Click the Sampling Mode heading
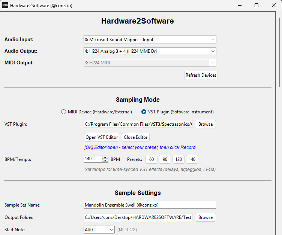 [x=138, y=100]
